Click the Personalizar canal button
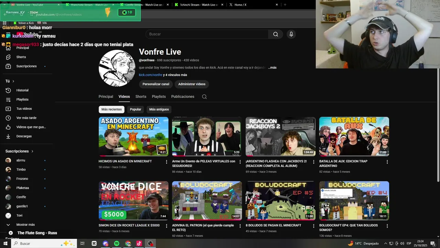This screenshot has height=248, width=440. click(x=156, y=84)
